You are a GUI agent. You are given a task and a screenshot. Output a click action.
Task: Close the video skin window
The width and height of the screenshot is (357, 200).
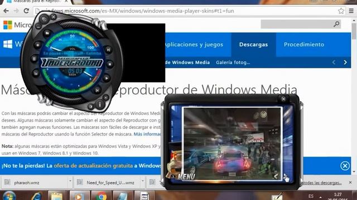pyautogui.click(x=283, y=99)
